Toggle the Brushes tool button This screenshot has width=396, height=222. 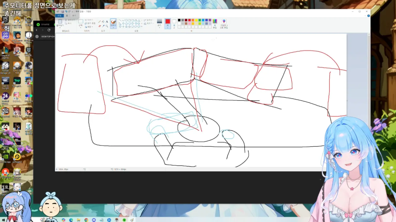(113, 23)
